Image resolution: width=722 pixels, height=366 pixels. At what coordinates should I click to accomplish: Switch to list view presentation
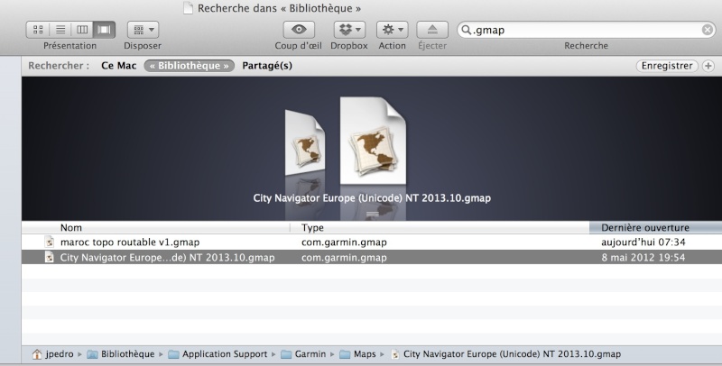(60, 30)
